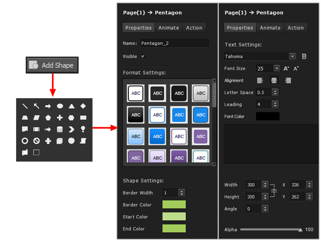Switch to the Animate tab in left panel
The image size is (321, 240).
[x=169, y=28]
